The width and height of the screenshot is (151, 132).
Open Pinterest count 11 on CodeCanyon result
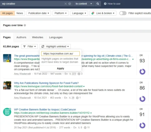pyautogui.click(x=87, y=128)
